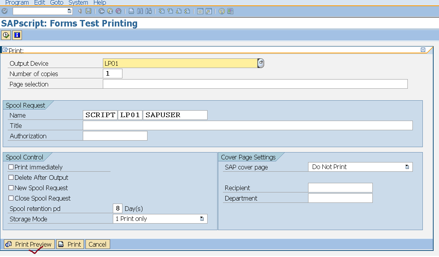Click the Authorization input field
439x257 pixels.
pos(115,136)
